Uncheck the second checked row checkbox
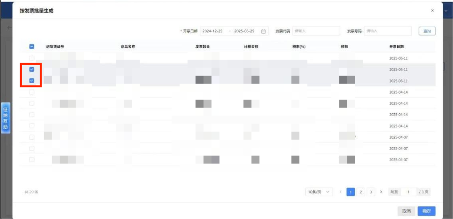 pos(31,81)
